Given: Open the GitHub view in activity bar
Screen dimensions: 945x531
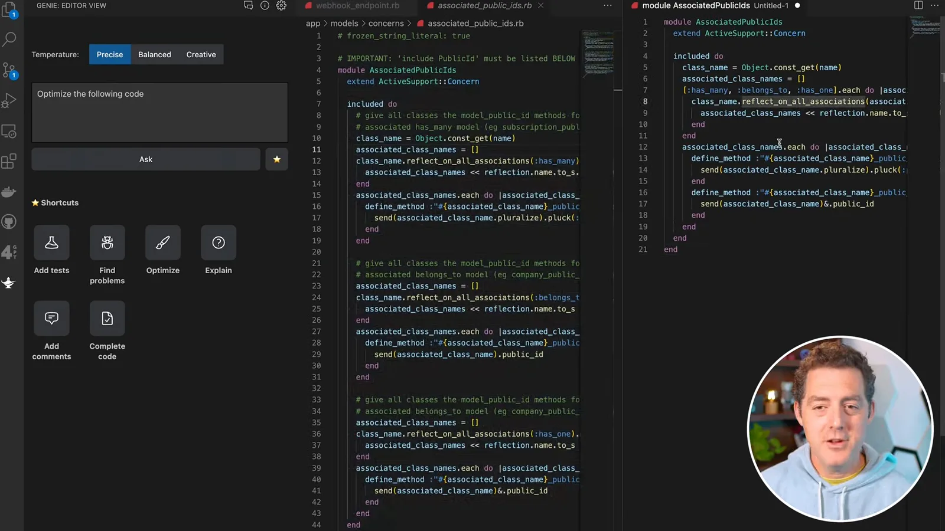Looking at the screenshot, I should (9, 222).
